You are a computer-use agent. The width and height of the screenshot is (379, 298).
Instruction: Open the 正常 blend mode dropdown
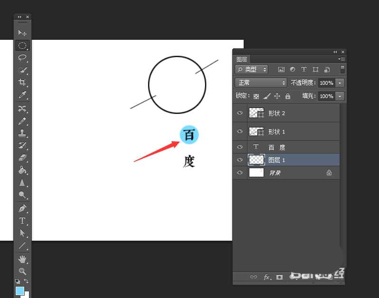click(x=261, y=83)
